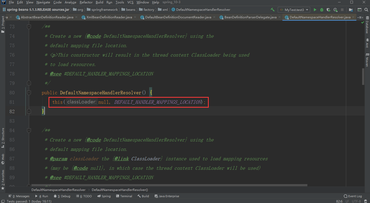
Task: Close the AbstractBeanDefinitionReader.java tab
Action: click(x=76, y=17)
